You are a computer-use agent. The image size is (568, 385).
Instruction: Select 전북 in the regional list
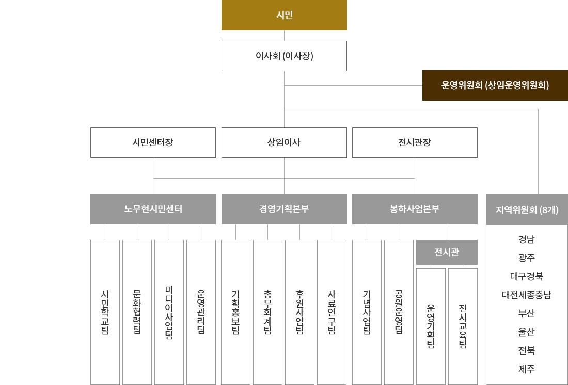click(526, 350)
